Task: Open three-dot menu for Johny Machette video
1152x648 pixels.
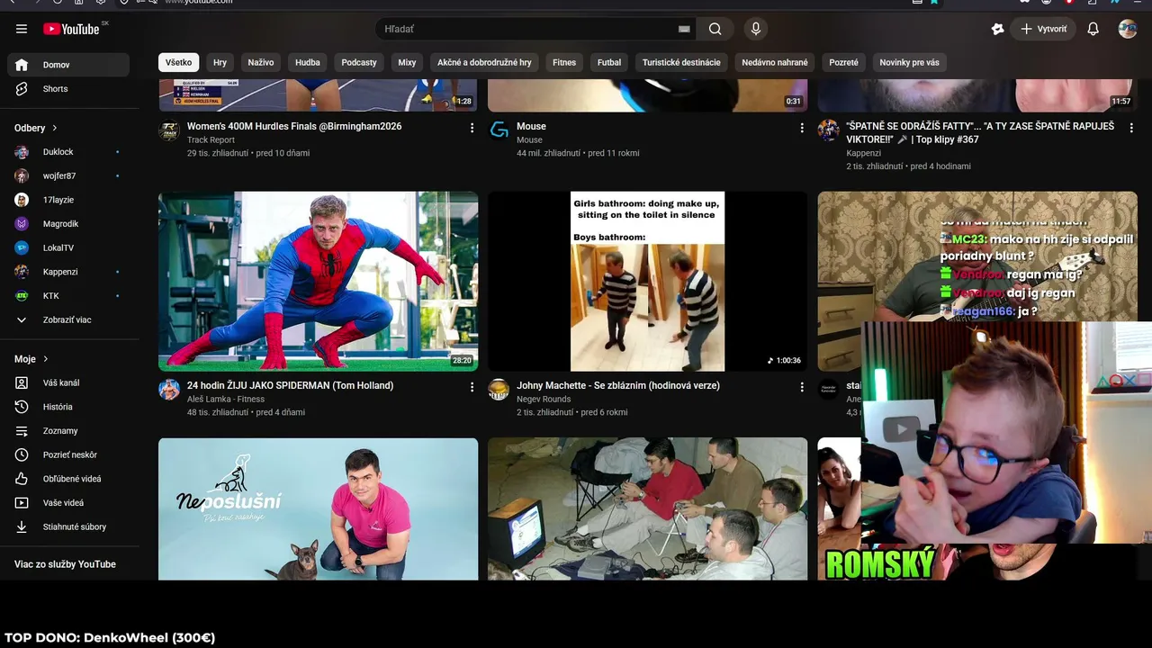Action: click(802, 387)
